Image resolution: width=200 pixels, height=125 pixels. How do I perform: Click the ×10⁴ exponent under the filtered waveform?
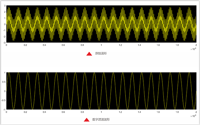[x=193, y=116]
